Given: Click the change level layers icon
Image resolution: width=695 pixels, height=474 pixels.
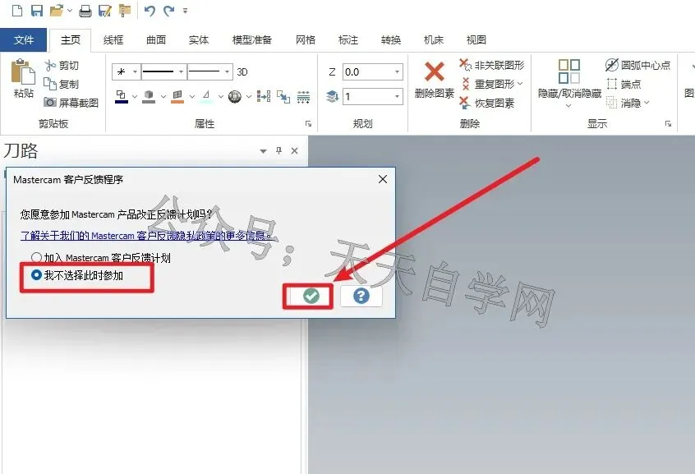Looking at the screenshot, I should coord(333,96).
